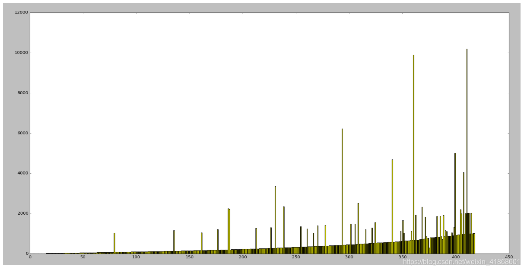The width and height of the screenshot is (524, 270).
Task: Click the 6000 y-axis tick label
Action: click(x=23, y=133)
